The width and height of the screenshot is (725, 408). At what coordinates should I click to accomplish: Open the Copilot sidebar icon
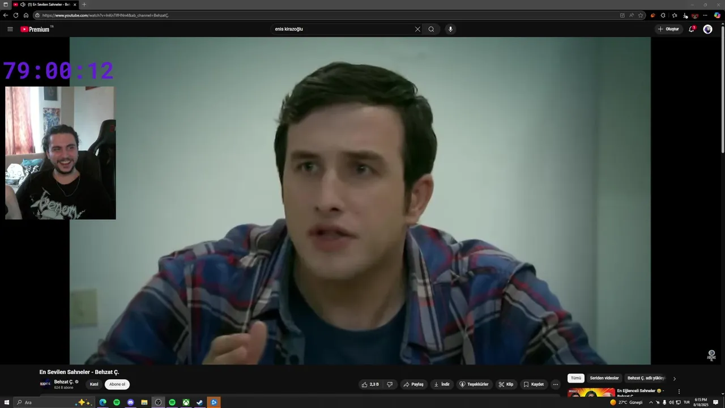click(717, 15)
